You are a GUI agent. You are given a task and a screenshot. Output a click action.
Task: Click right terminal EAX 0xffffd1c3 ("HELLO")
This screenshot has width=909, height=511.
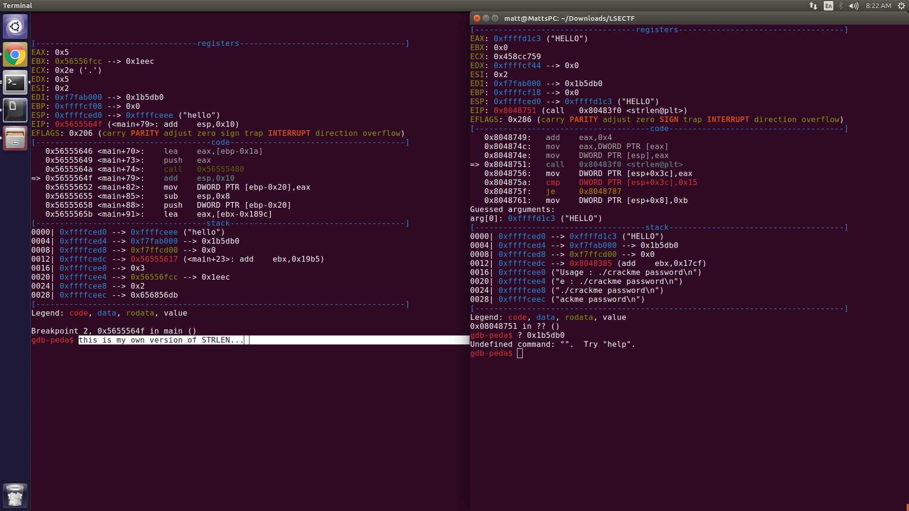[541, 39]
